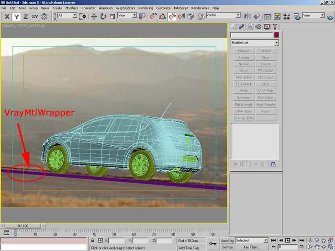
Task: Open the selection filter 'All' dropdown
Action: click(74, 16)
